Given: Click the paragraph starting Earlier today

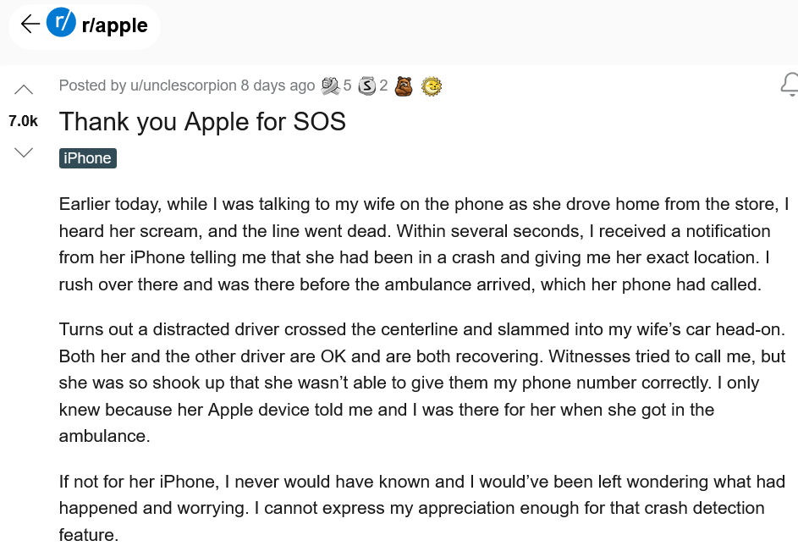Looking at the screenshot, I should (423, 244).
